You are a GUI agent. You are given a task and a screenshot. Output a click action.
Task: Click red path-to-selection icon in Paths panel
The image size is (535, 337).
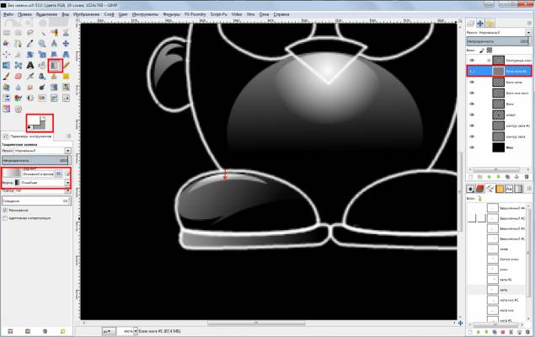[x=503, y=332]
